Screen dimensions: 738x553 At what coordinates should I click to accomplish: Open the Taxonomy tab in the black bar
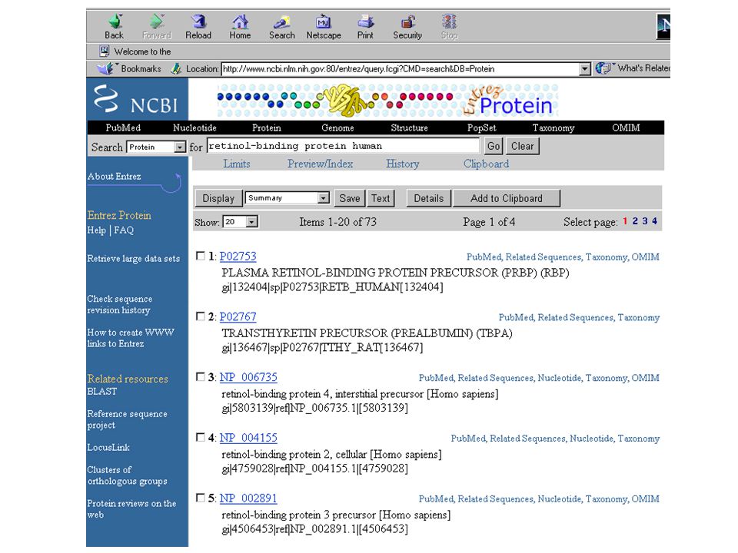coord(553,128)
